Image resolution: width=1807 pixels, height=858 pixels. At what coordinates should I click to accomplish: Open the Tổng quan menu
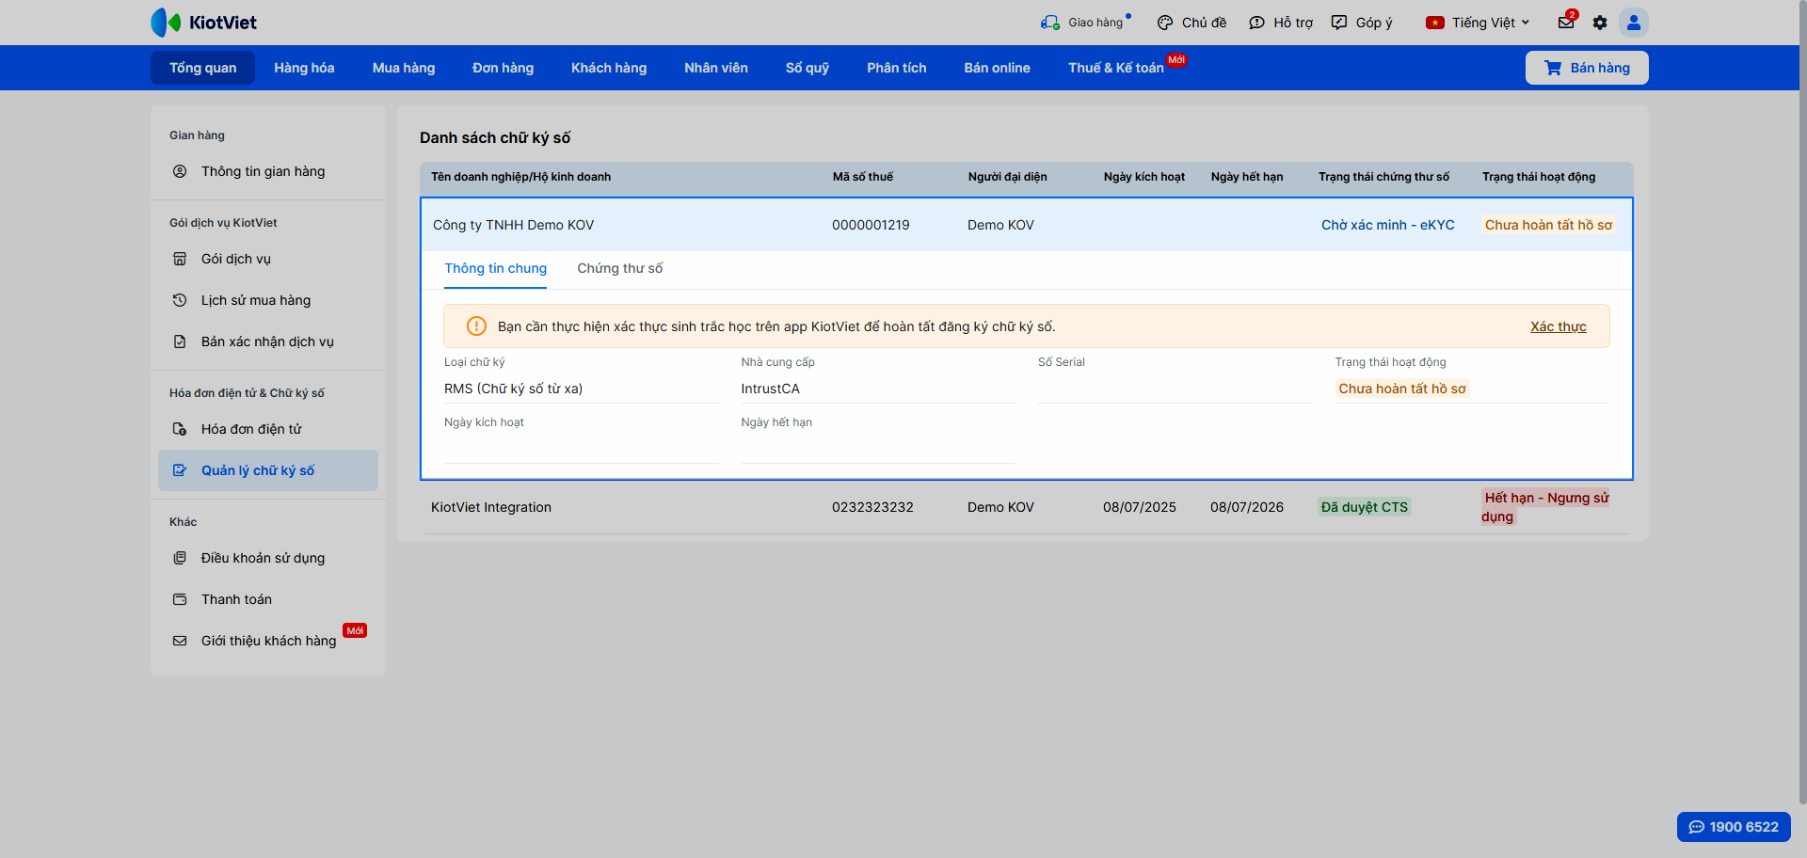coord(203,68)
